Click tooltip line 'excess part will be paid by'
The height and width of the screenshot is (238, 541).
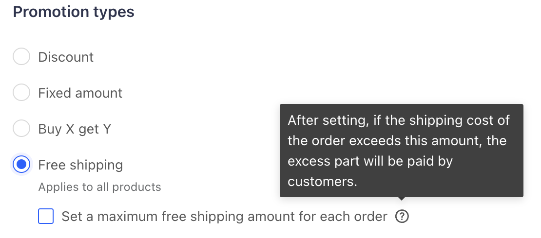(370, 161)
